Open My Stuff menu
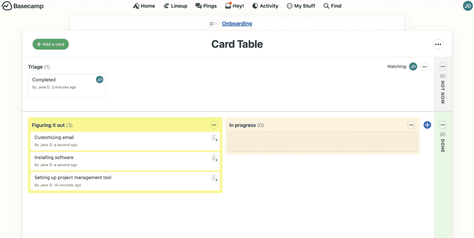This screenshot has width=474, height=238. (x=301, y=6)
